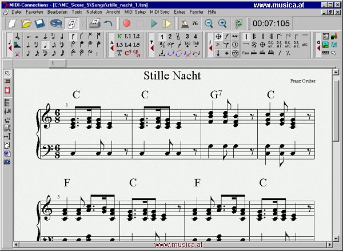Open the Extras menu
This screenshot has height=251, width=343.
(x=180, y=12)
